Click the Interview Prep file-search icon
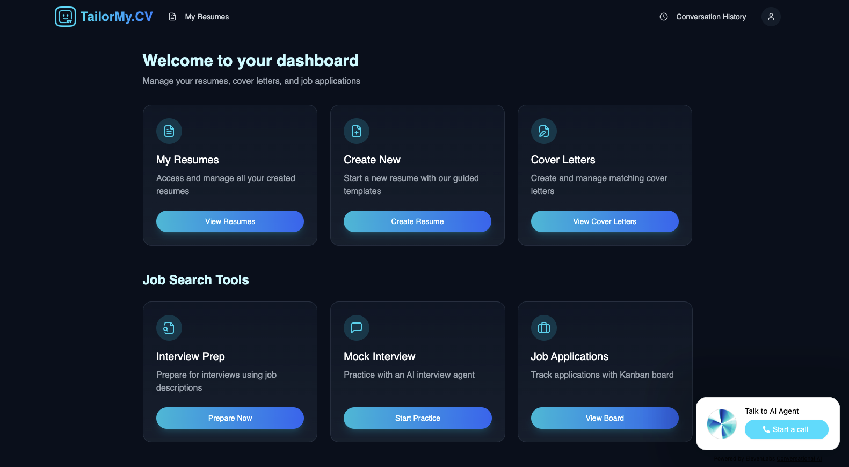Screen dimensions: 849x467 pyautogui.click(x=169, y=328)
